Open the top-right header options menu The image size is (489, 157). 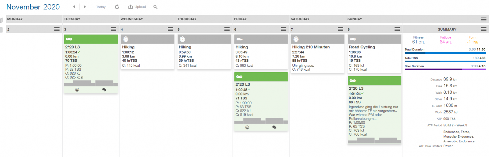[483, 19]
